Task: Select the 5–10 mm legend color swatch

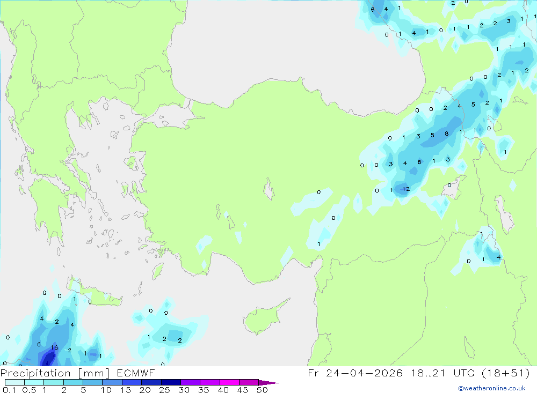Action: pyautogui.click(x=93, y=382)
